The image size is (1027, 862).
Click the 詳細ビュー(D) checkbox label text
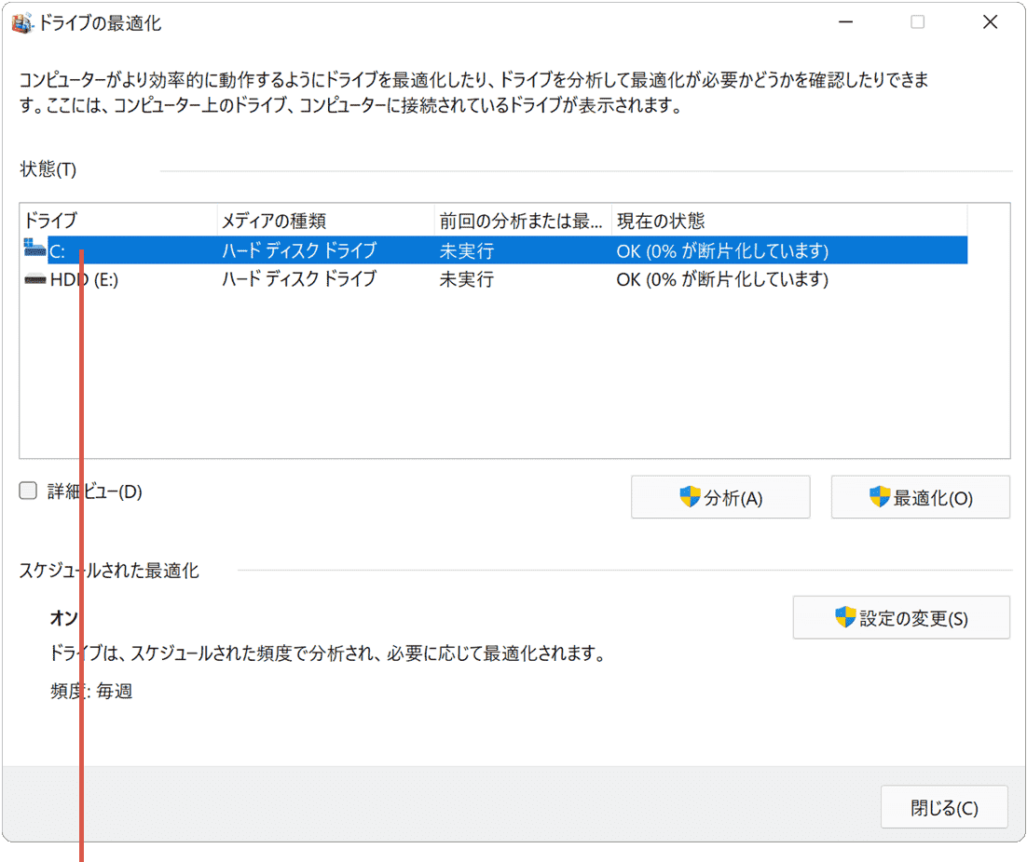point(95,492)
